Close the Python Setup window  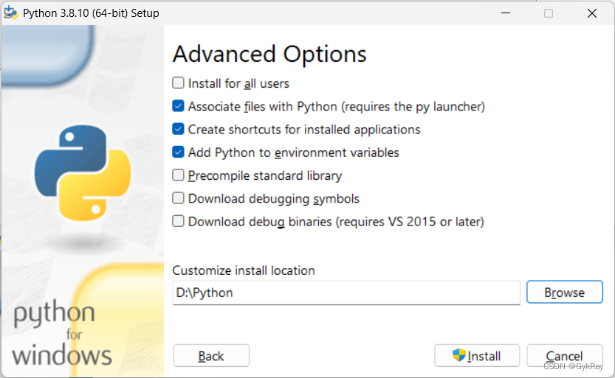pos(592,13)
